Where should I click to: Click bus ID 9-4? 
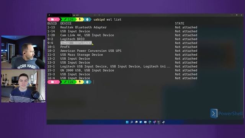click(x=50, y=43)
